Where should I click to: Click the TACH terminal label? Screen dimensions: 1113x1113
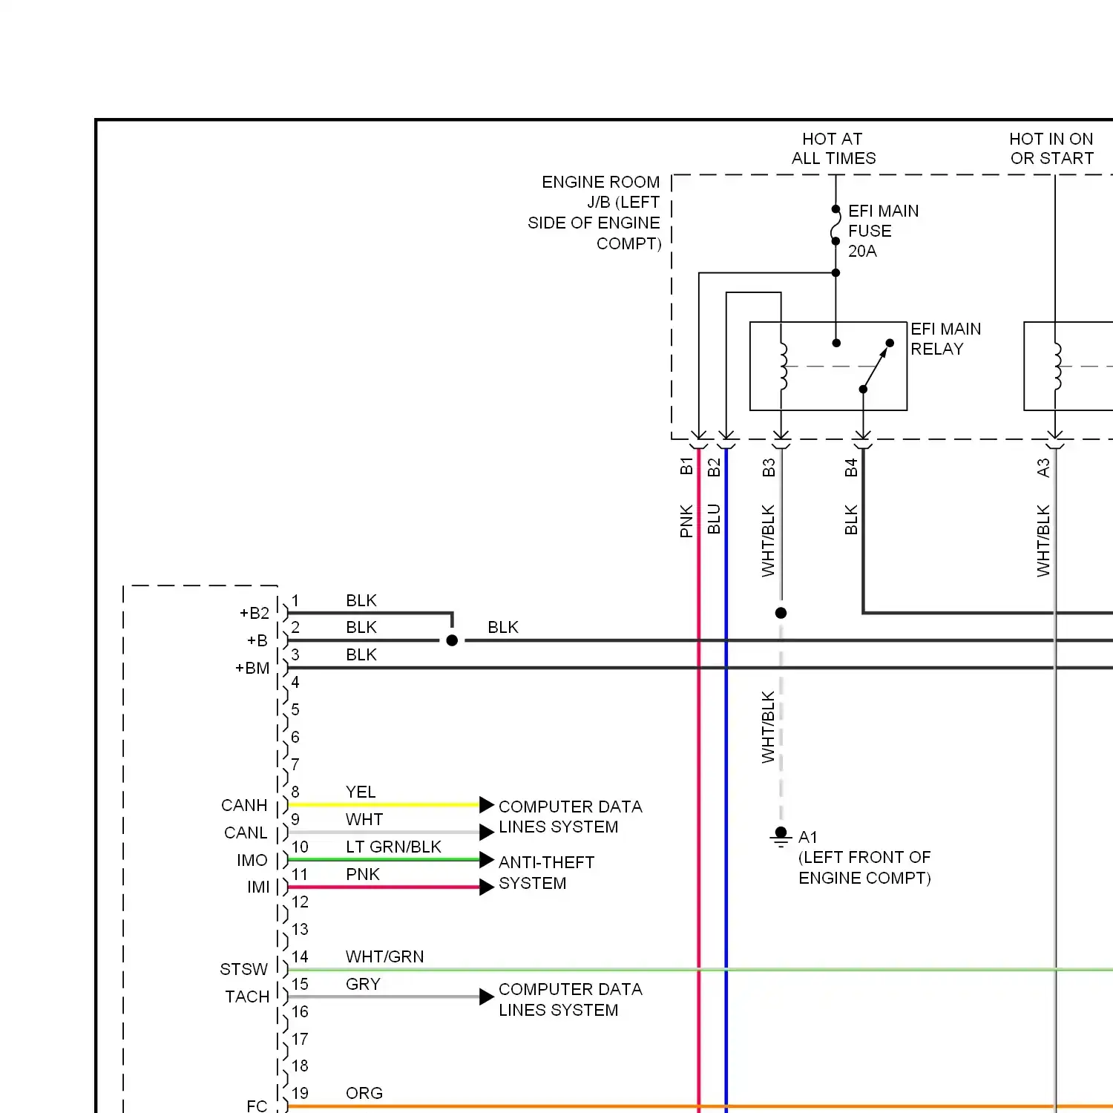[247, 997]
